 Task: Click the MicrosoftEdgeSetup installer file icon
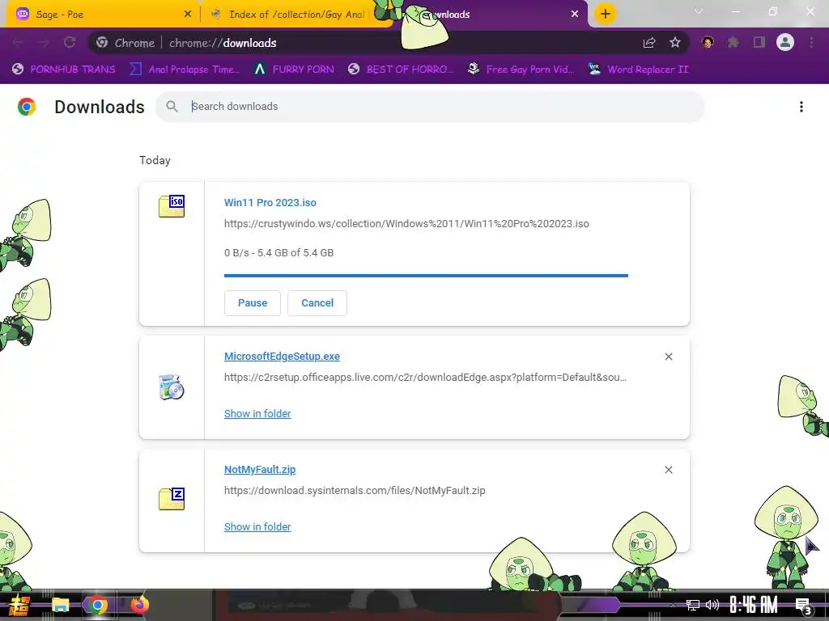tap(172, 387)
